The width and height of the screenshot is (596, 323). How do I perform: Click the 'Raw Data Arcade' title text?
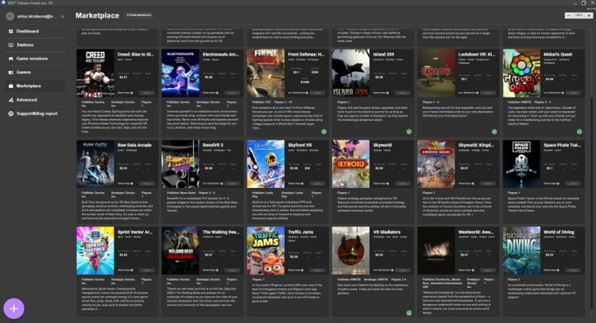[134, 145]
